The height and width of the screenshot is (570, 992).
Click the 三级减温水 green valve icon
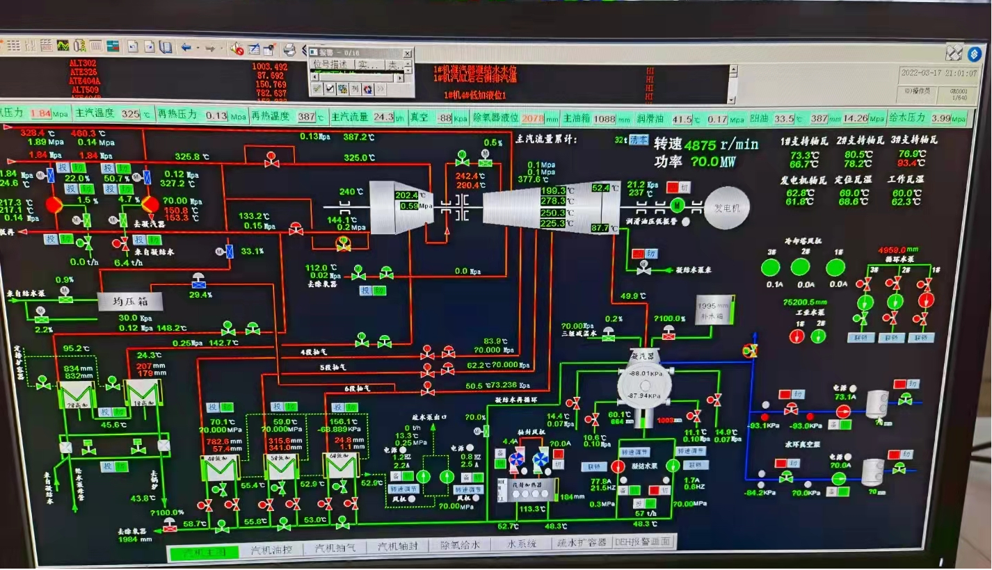point(609,334)
